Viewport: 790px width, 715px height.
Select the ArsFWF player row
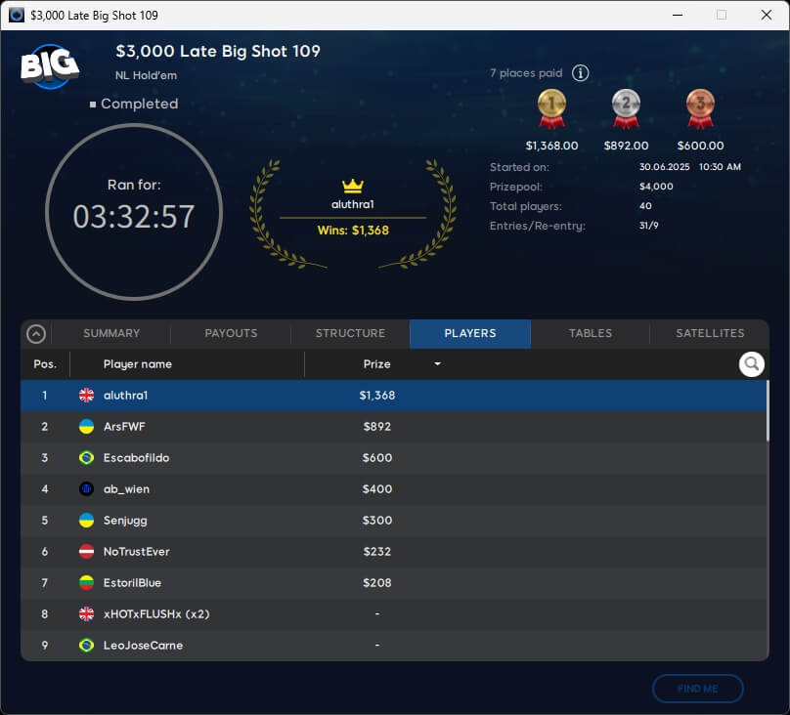[x=391, y=427]
